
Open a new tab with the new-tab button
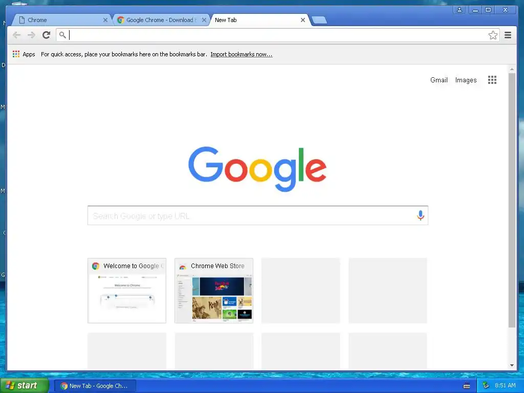(x=319, y=20)
